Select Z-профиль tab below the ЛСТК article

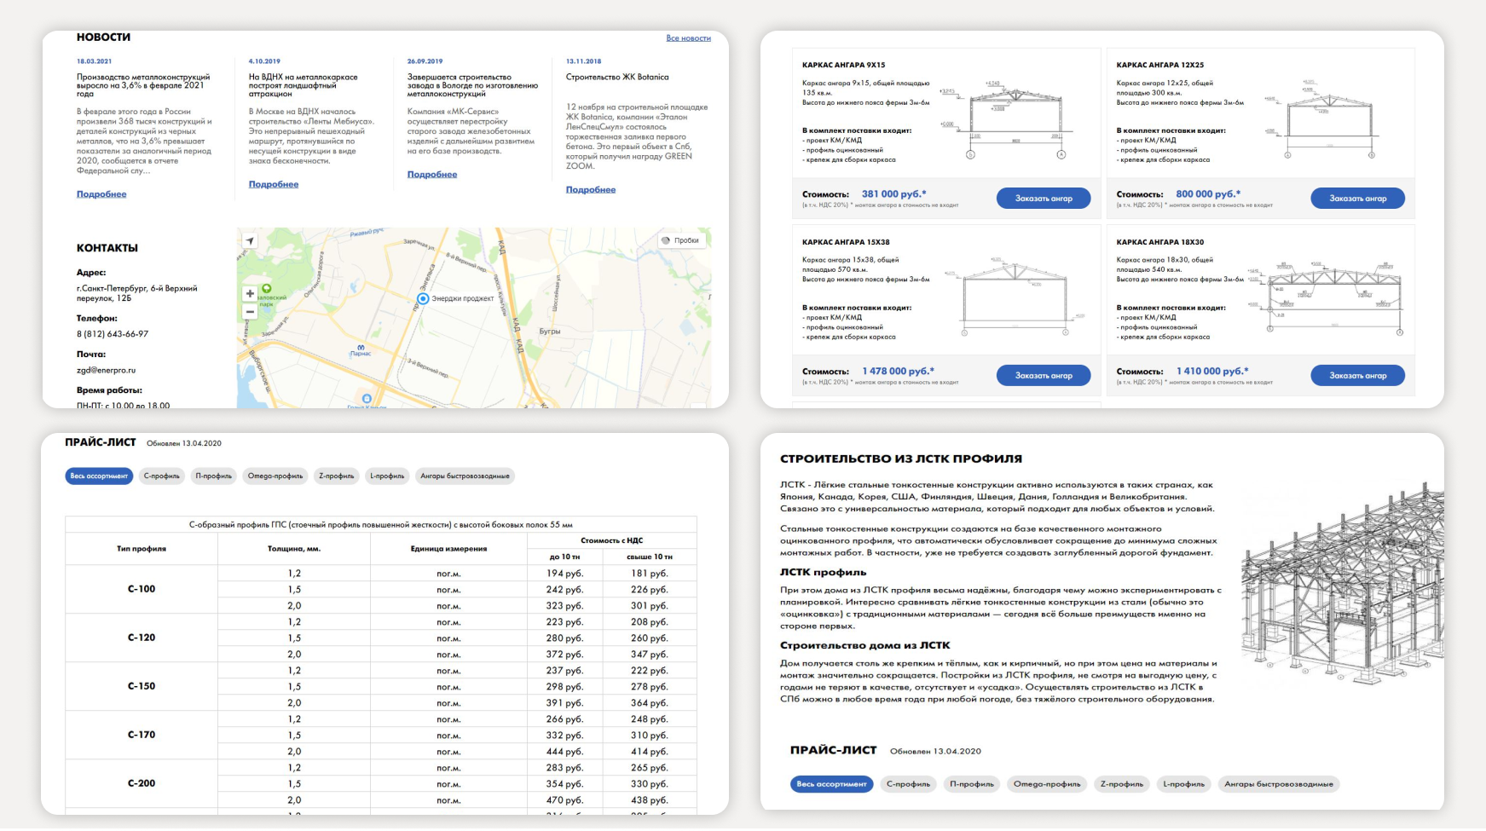pos(1121,784)
